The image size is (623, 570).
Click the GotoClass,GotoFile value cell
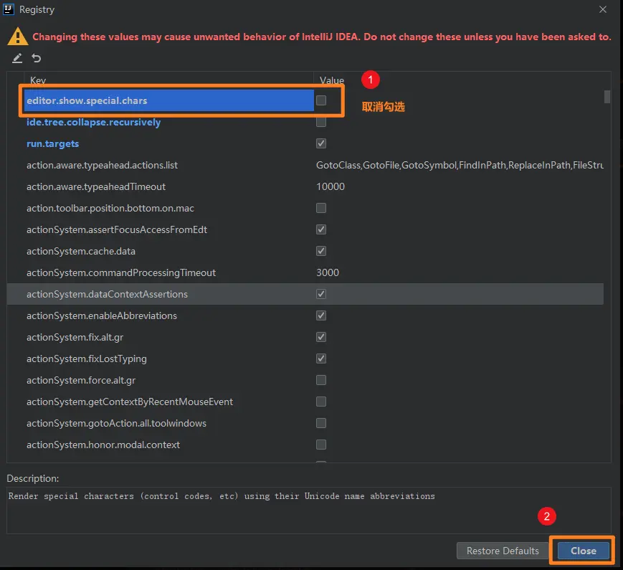click(460, 165)
